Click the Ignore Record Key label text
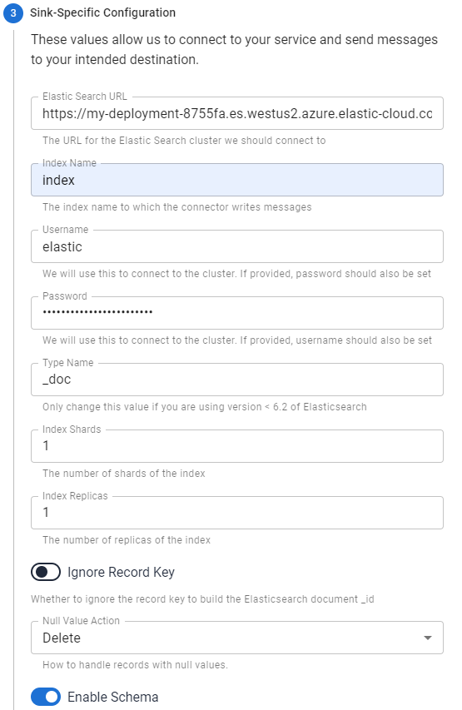 tap(121, 573)
